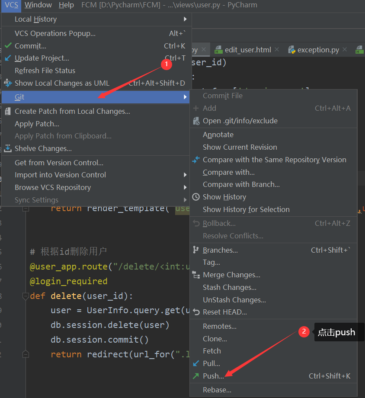The height and width of the screenshot is (398, 365).
Task: Click the Show History clock icon
Action: pyautogui.click(x=196, y=197)
